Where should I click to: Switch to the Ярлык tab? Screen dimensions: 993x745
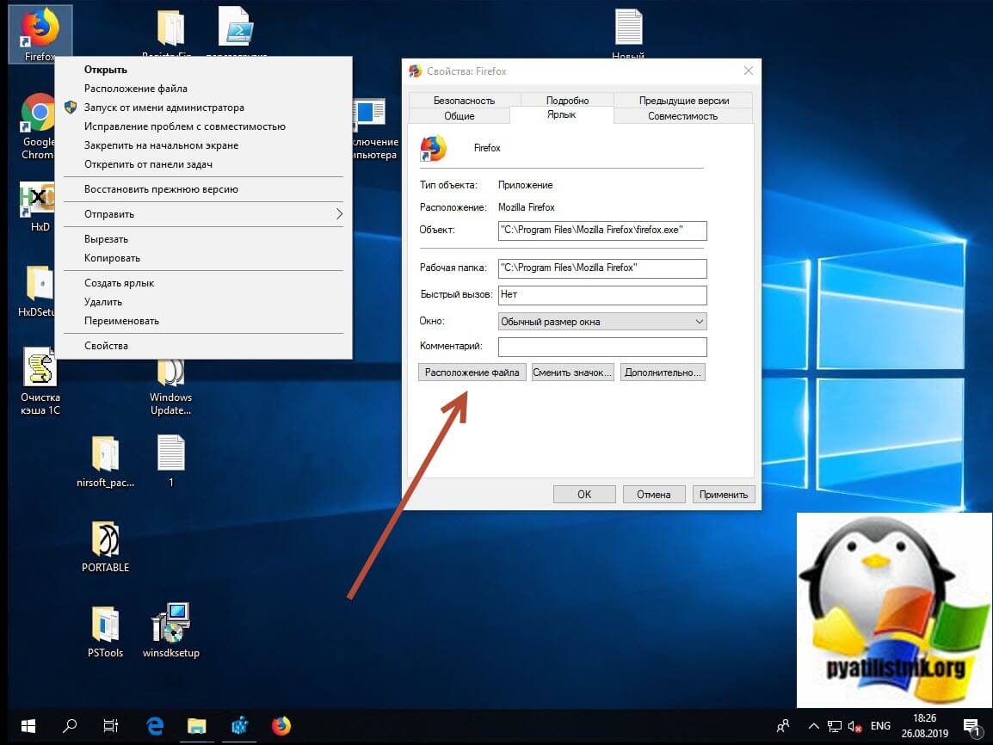[x=561, y=114]
